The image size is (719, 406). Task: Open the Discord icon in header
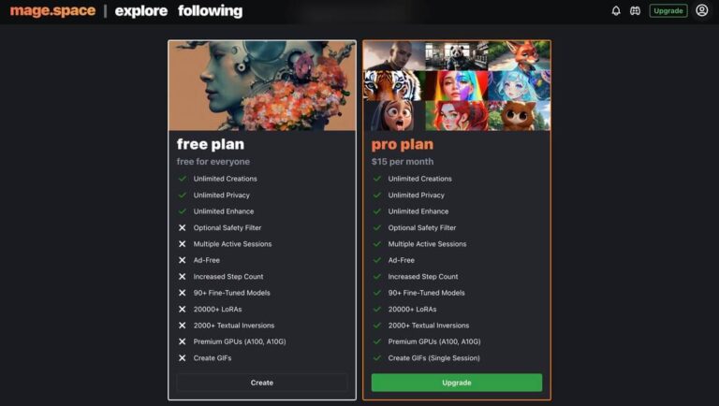click(635, 10)
